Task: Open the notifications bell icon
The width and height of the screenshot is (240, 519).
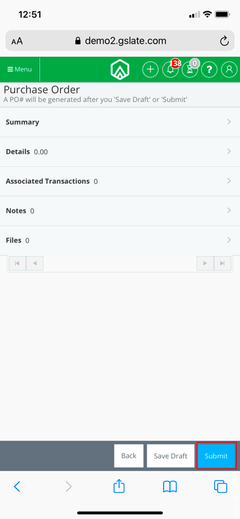Action: click(171, 69)
